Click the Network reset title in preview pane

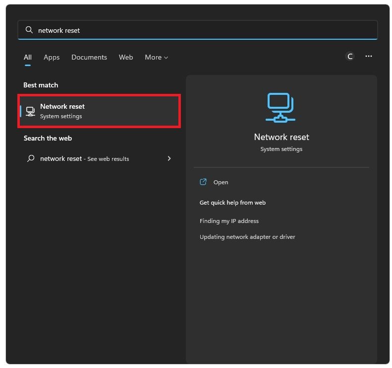(x=281, y=137)
